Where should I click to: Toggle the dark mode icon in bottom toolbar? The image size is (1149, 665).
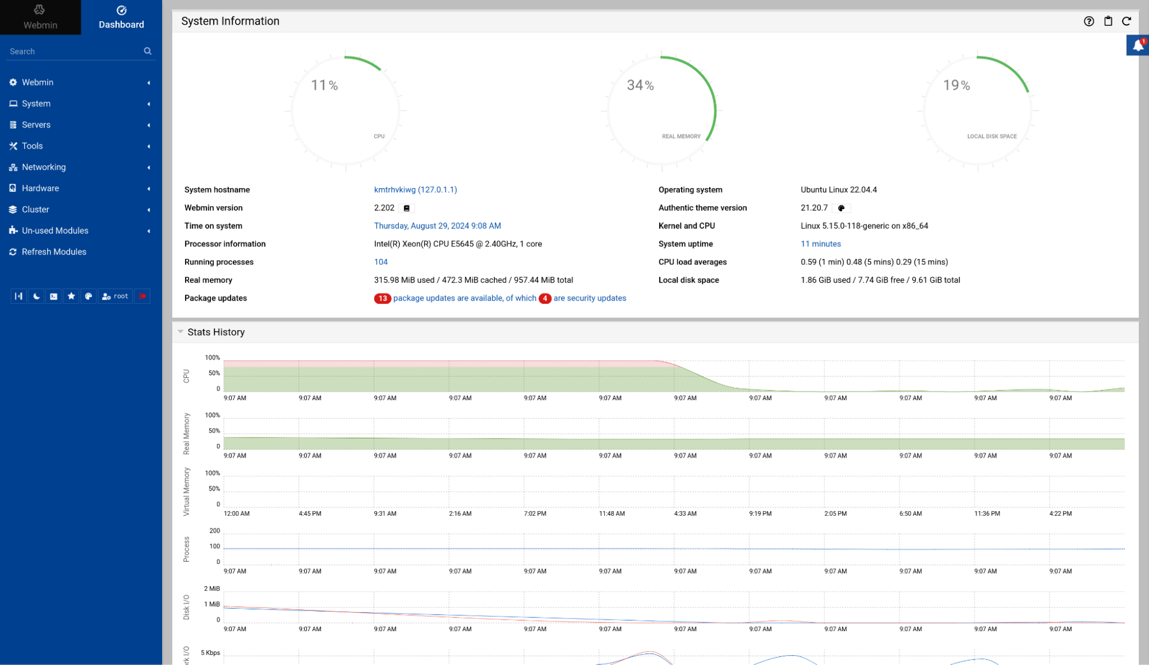[36, 295]
